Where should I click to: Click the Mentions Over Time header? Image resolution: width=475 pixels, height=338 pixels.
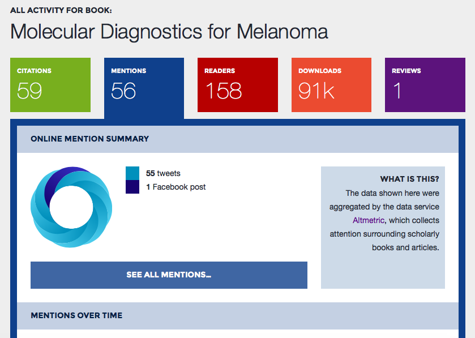76,315
